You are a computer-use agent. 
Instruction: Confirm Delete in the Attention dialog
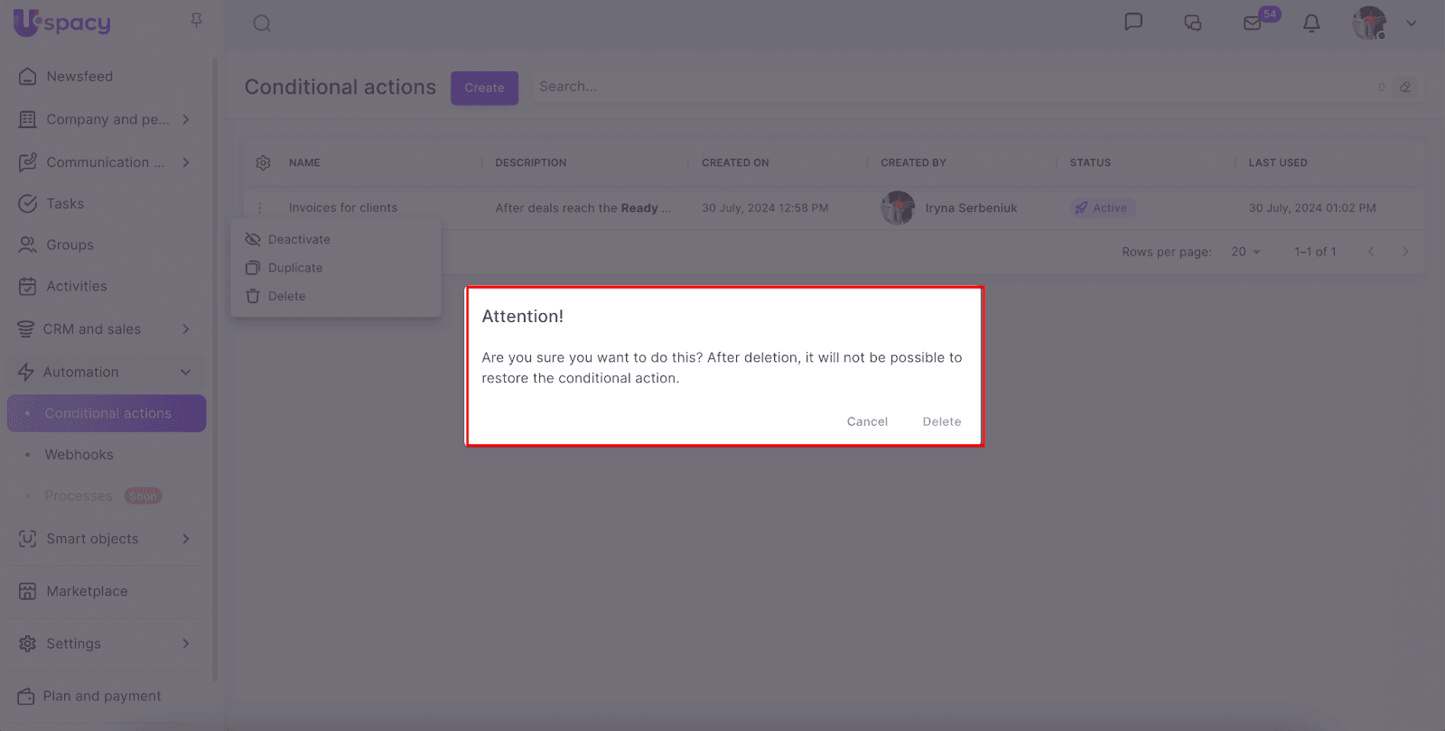click(x=941, y=421)
